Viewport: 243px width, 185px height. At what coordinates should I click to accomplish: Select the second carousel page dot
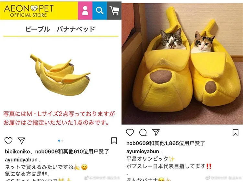pos(62,141)
